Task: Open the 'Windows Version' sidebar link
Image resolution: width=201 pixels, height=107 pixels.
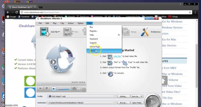Action: (x=172, y=28)
